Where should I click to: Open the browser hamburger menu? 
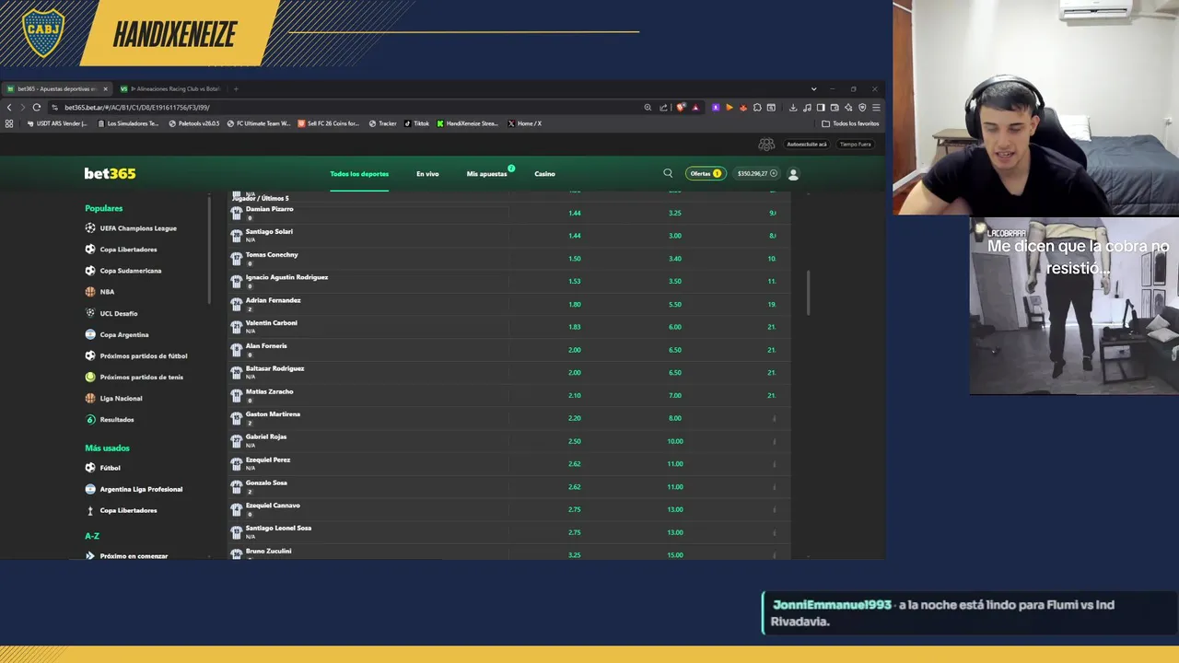tap(876, 107)
